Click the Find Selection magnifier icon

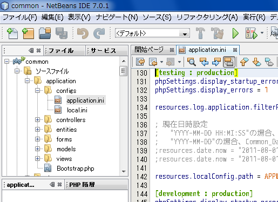coord(192,62)
